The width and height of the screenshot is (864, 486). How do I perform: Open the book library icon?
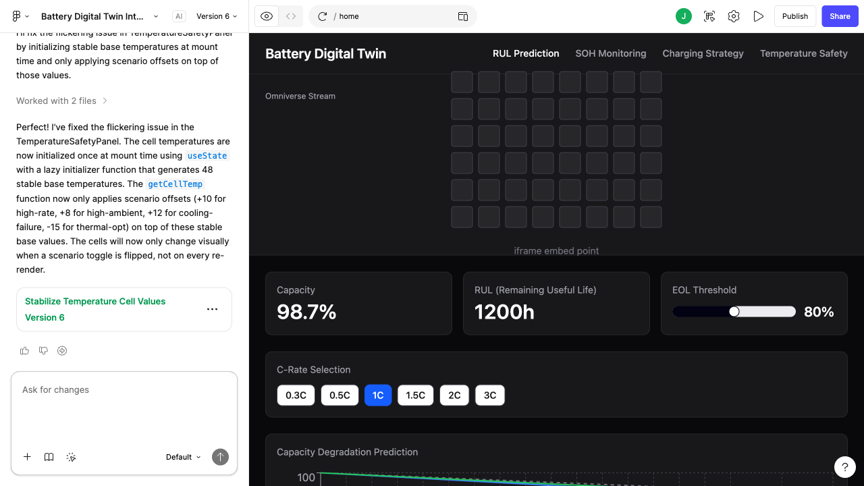[x=49, y=457]
